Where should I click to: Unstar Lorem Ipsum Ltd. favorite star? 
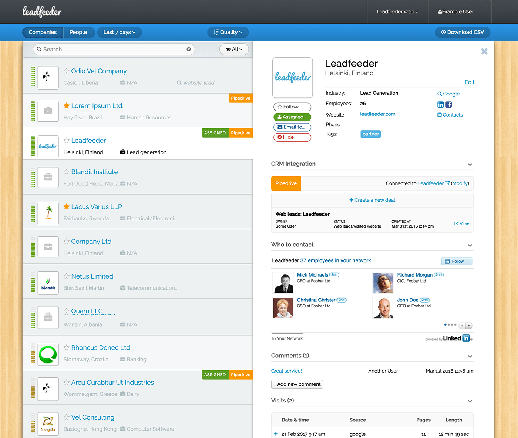[x=67, y=105]
